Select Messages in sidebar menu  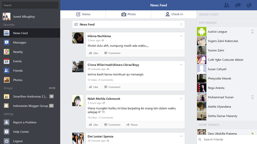pos(30,42)
